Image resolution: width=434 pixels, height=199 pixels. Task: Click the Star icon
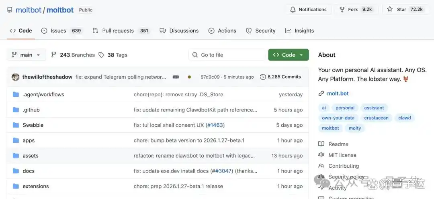click(x=390, y=9)
